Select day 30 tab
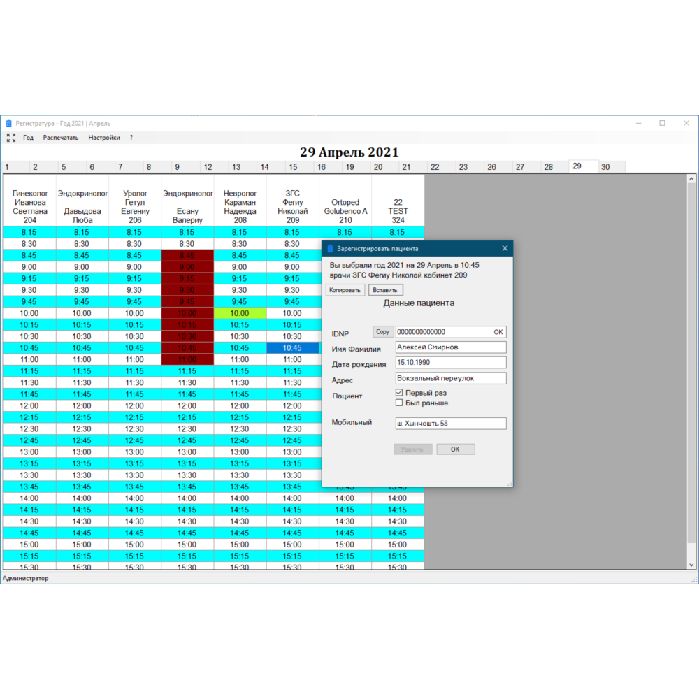 point(605,167)
